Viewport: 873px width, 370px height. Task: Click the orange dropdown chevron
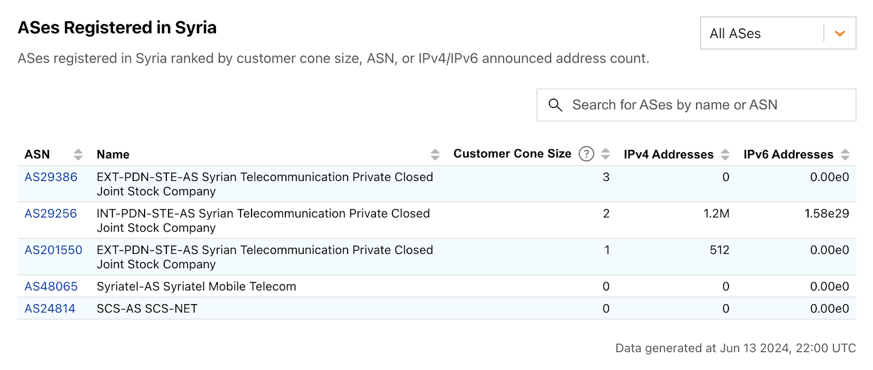[840, 34]
